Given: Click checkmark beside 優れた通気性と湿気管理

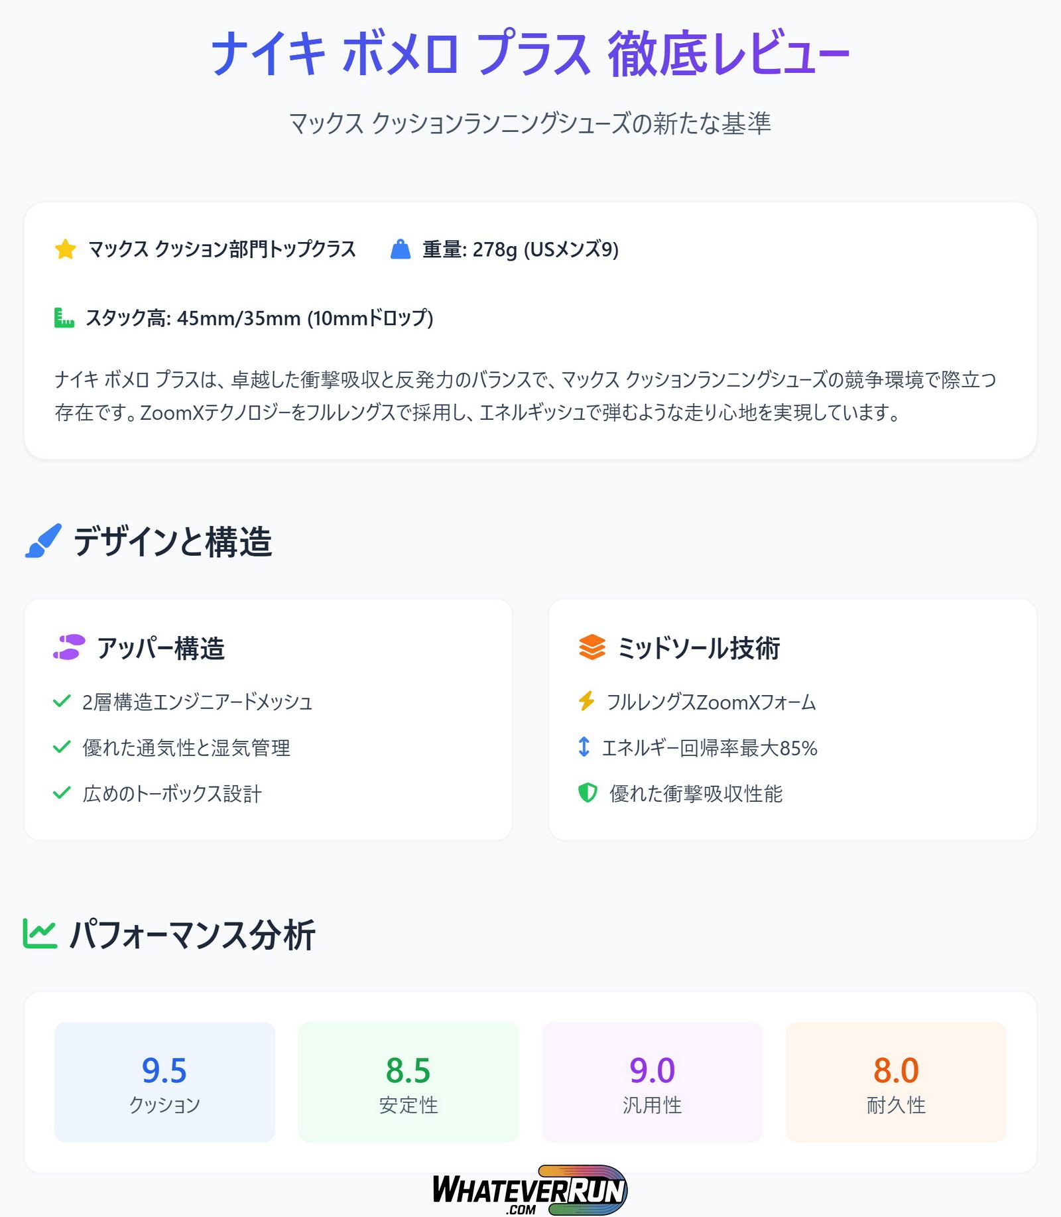Looking at the screenshot, I should point(62,747).
